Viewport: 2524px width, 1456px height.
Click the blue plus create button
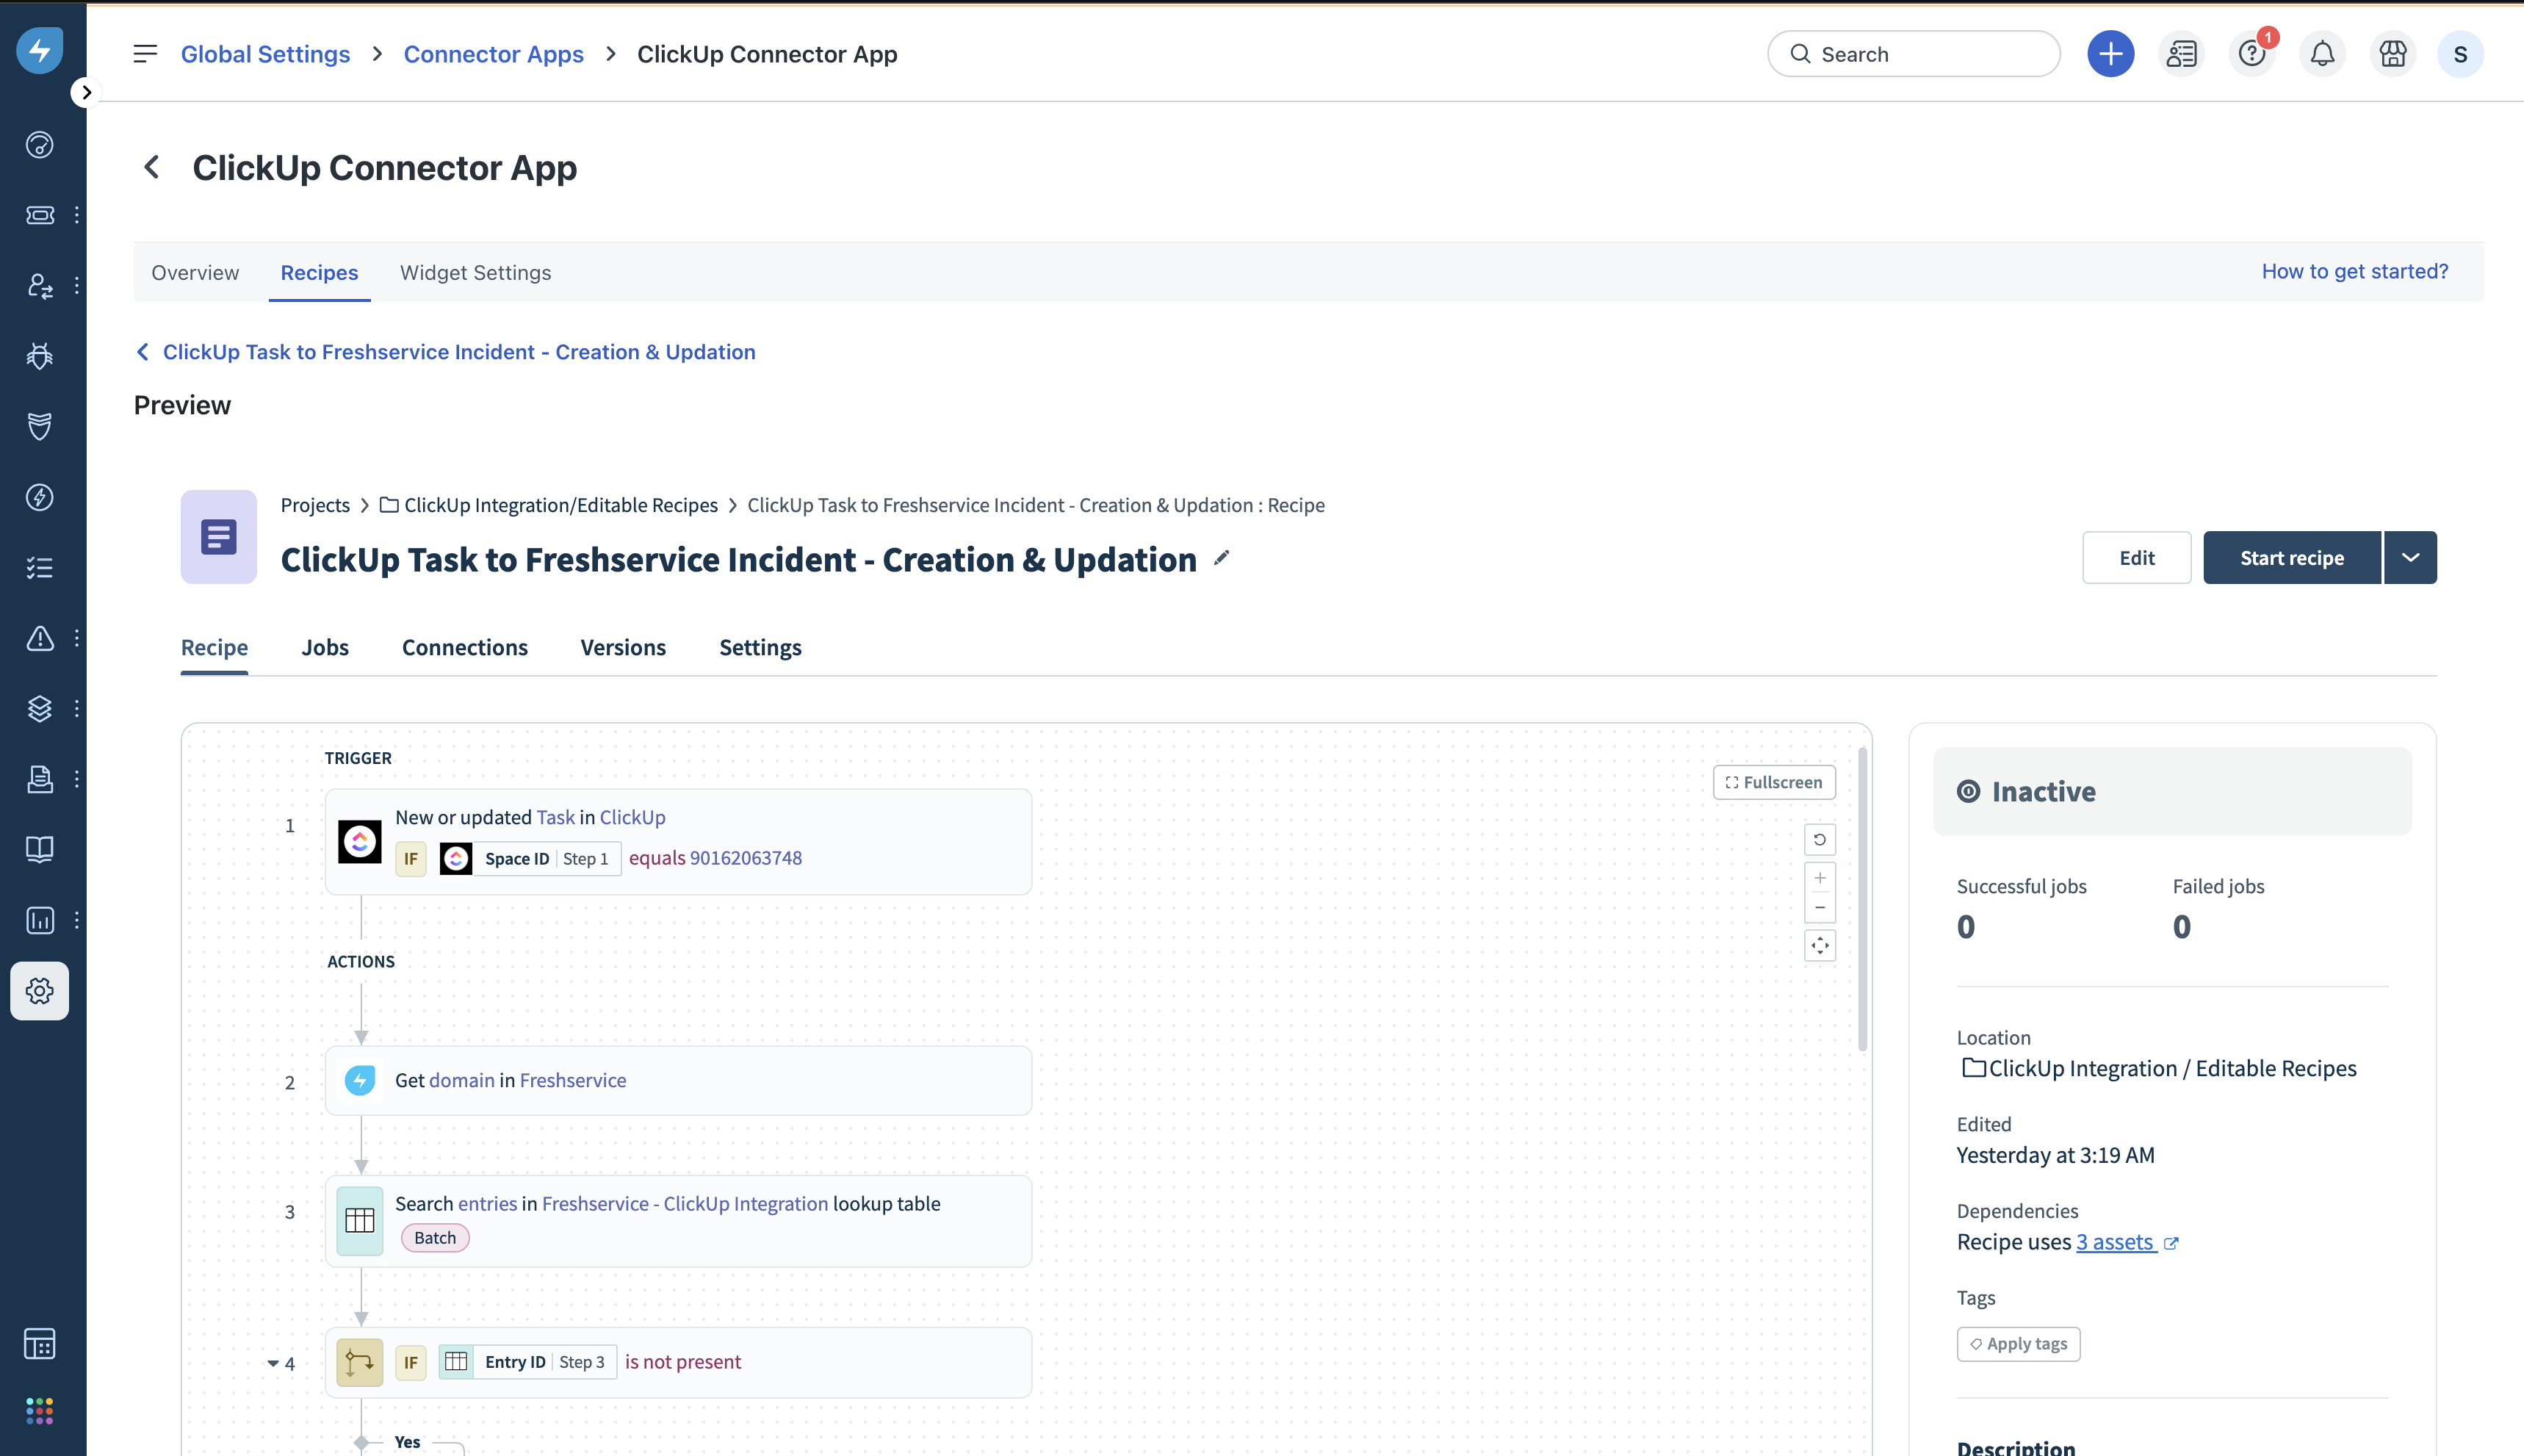2110,54
